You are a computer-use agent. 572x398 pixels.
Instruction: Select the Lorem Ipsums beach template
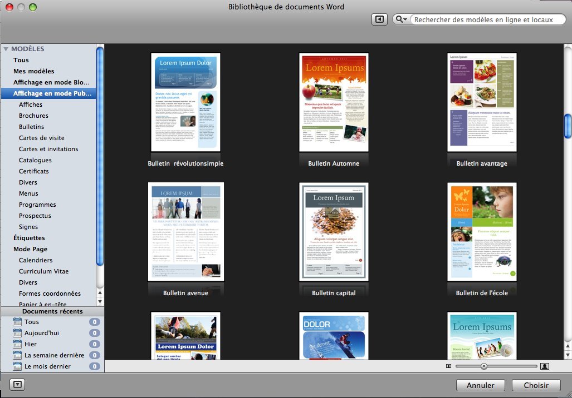[482, 336]
